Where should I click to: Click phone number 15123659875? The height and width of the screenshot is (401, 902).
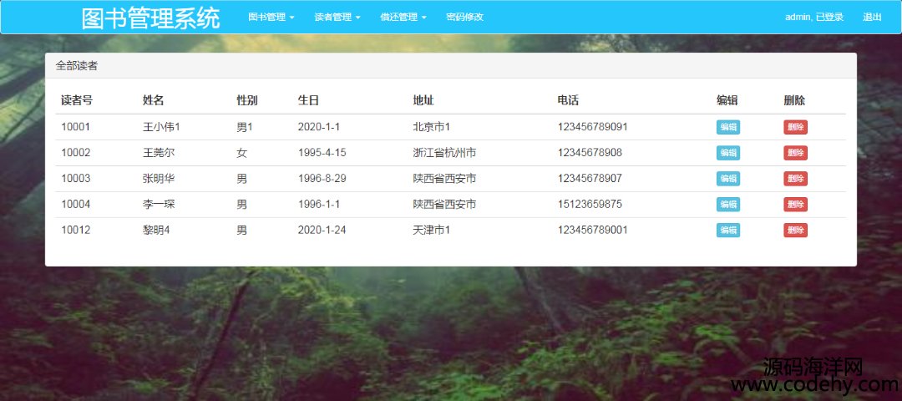[589, 204]
